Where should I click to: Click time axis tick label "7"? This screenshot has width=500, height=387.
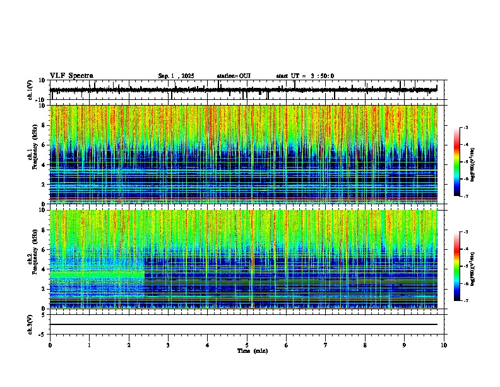[x=326, y=345]
